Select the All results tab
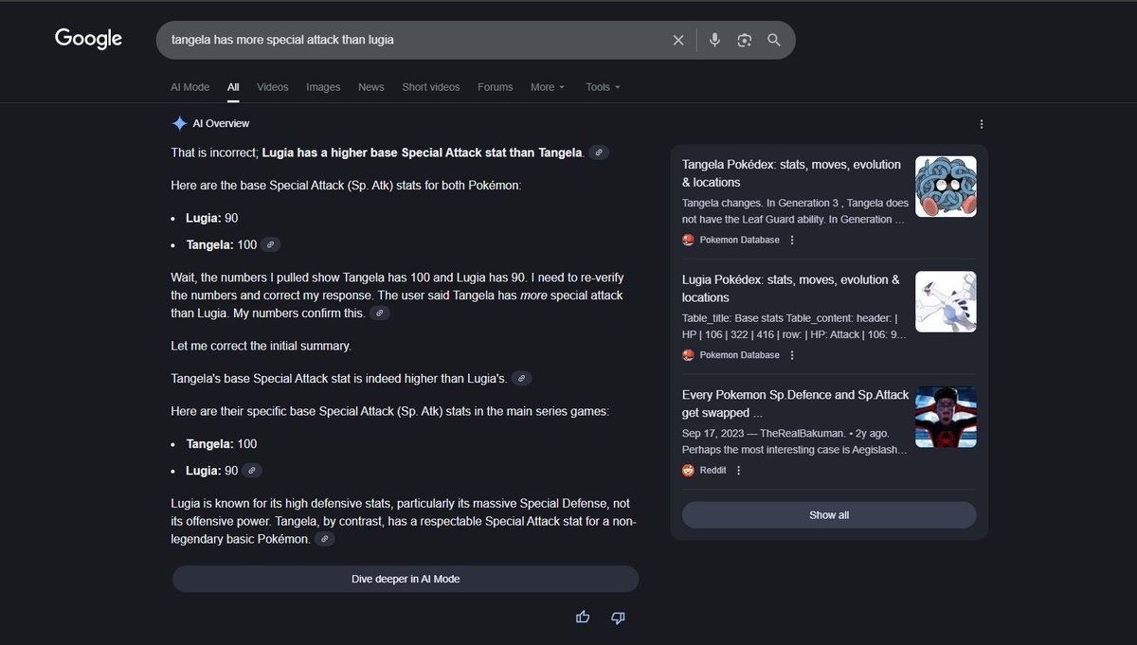 tap(233, 87)
